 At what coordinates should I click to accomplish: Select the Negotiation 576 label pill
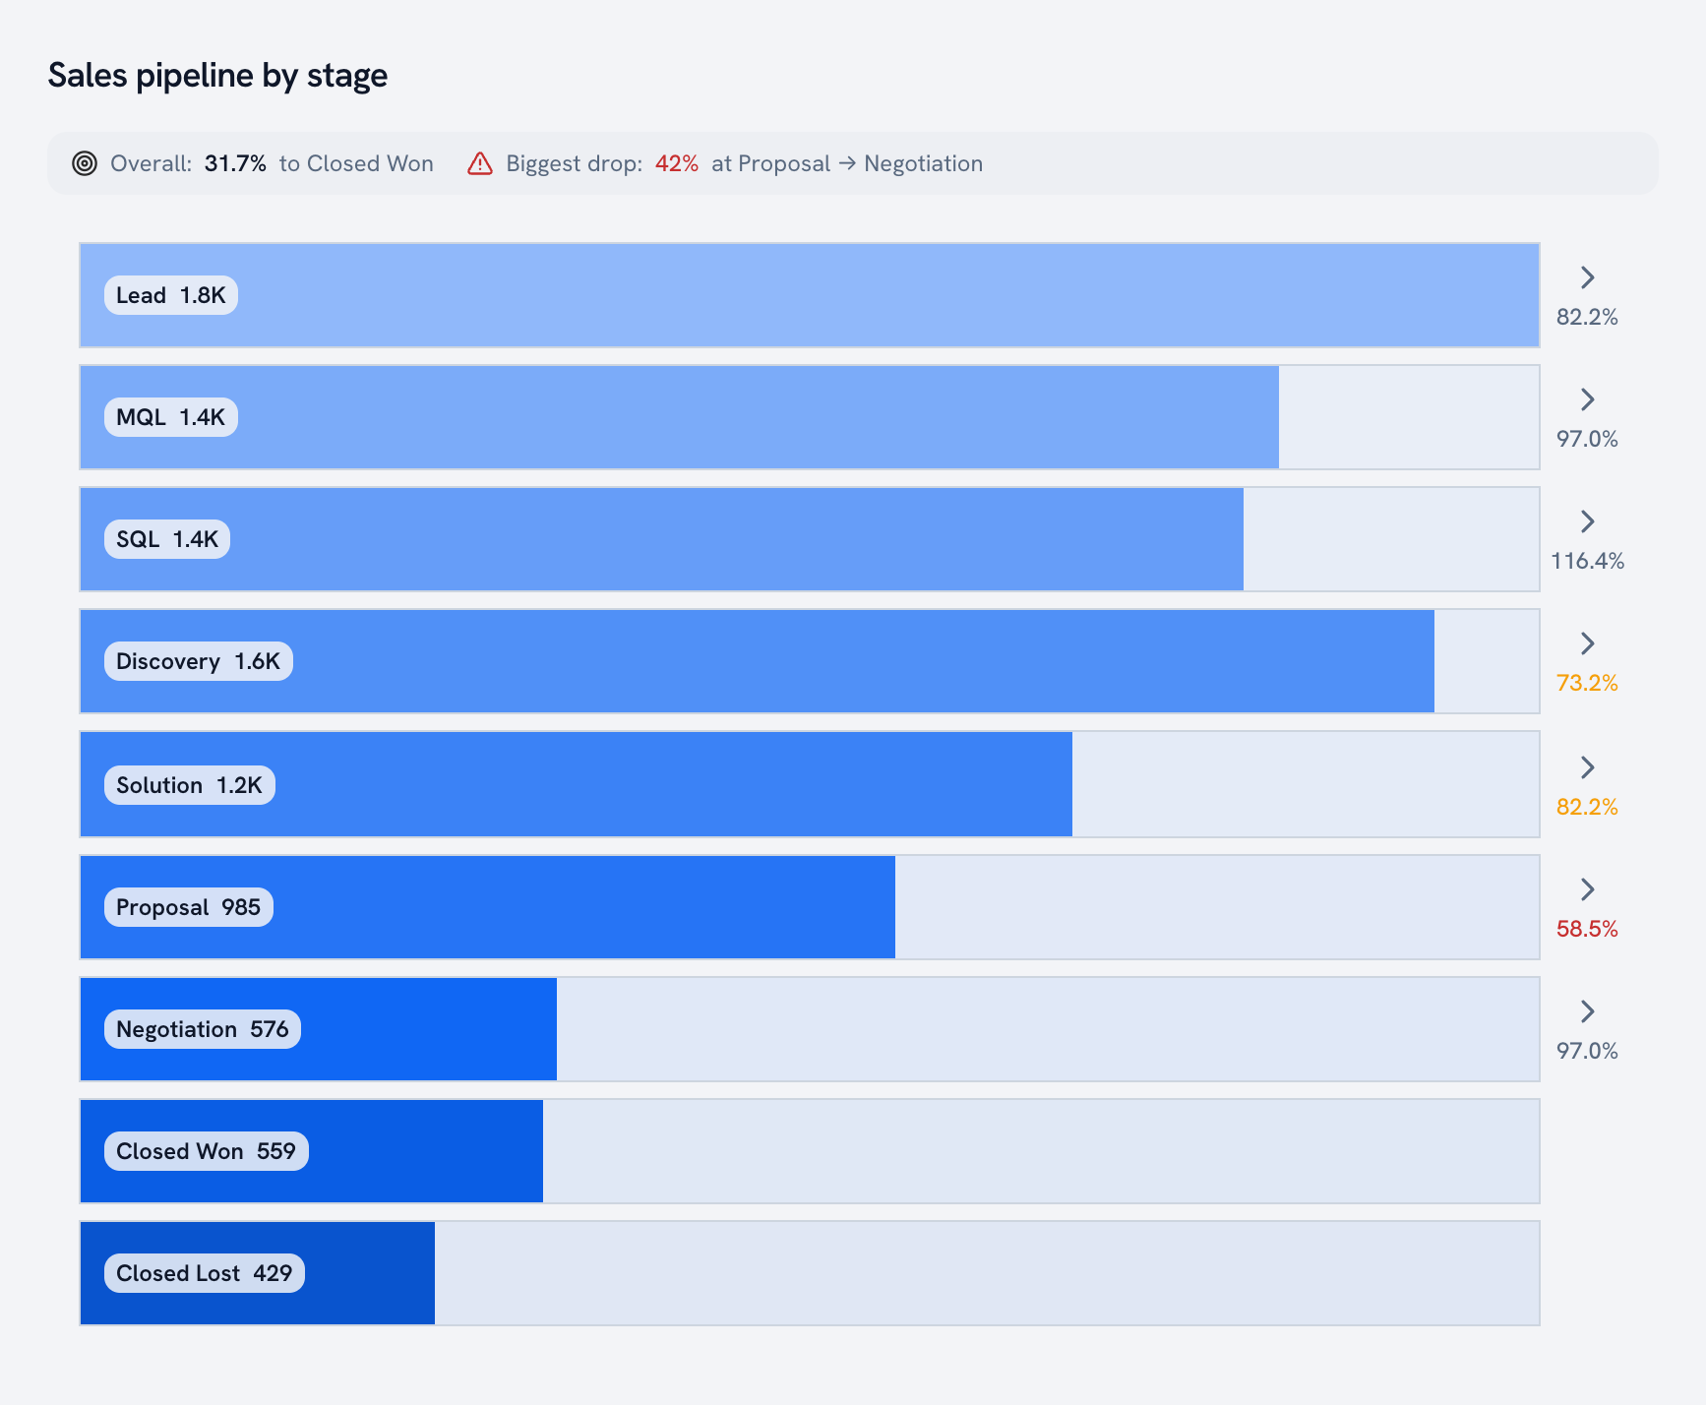(203, 1029)
